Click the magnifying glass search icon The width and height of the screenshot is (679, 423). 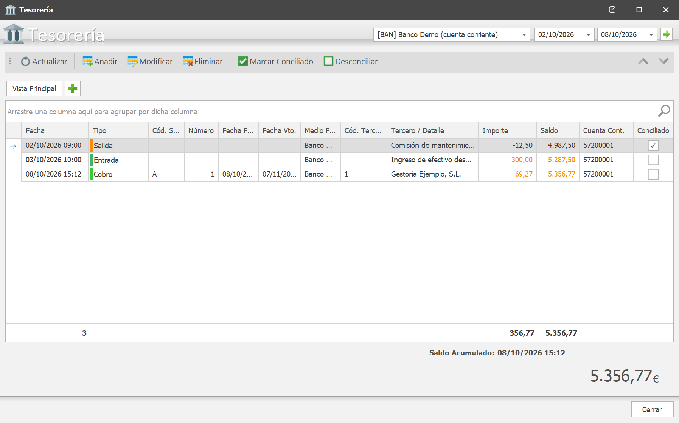tap(664, 111)
